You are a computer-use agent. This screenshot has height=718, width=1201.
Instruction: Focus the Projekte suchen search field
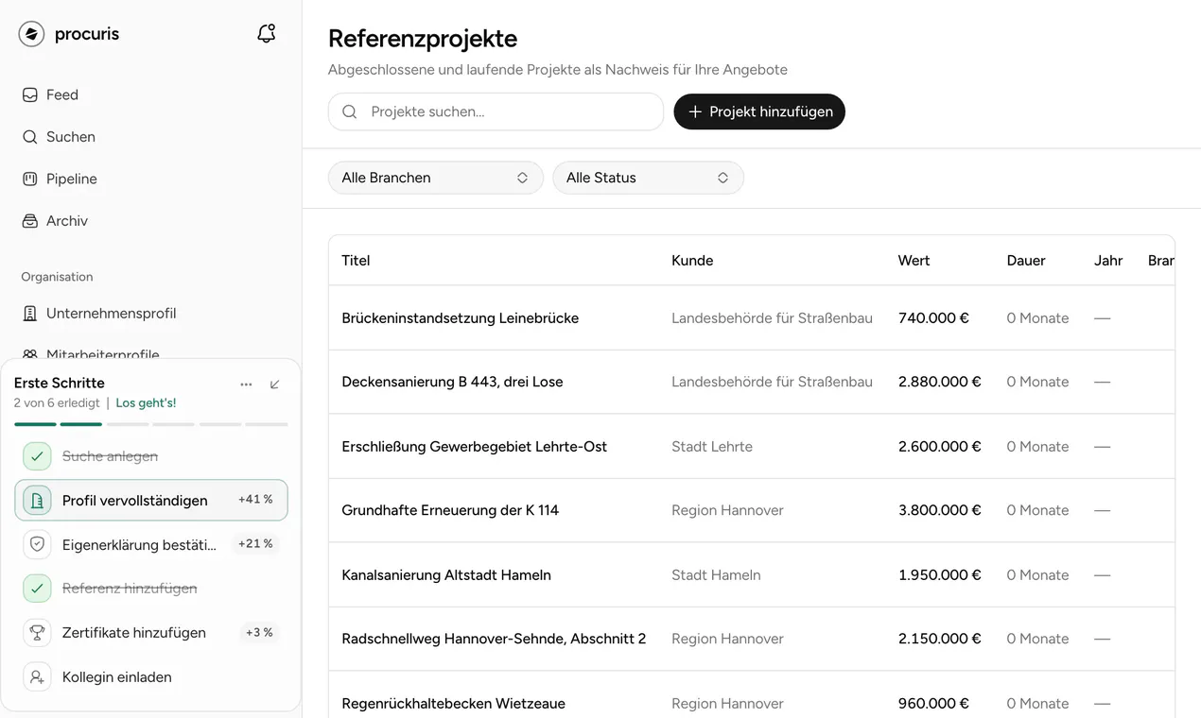496,111
